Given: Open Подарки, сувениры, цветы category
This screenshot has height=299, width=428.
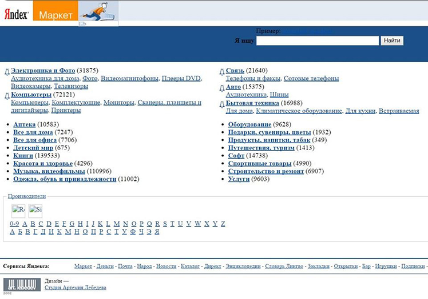Looking at the screenshot, I should [x=270, y=132].
